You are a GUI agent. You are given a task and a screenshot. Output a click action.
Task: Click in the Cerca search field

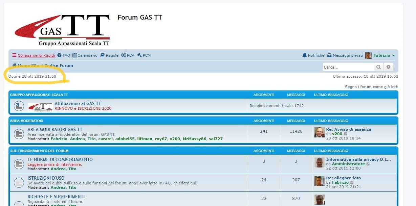pos(348,67)
